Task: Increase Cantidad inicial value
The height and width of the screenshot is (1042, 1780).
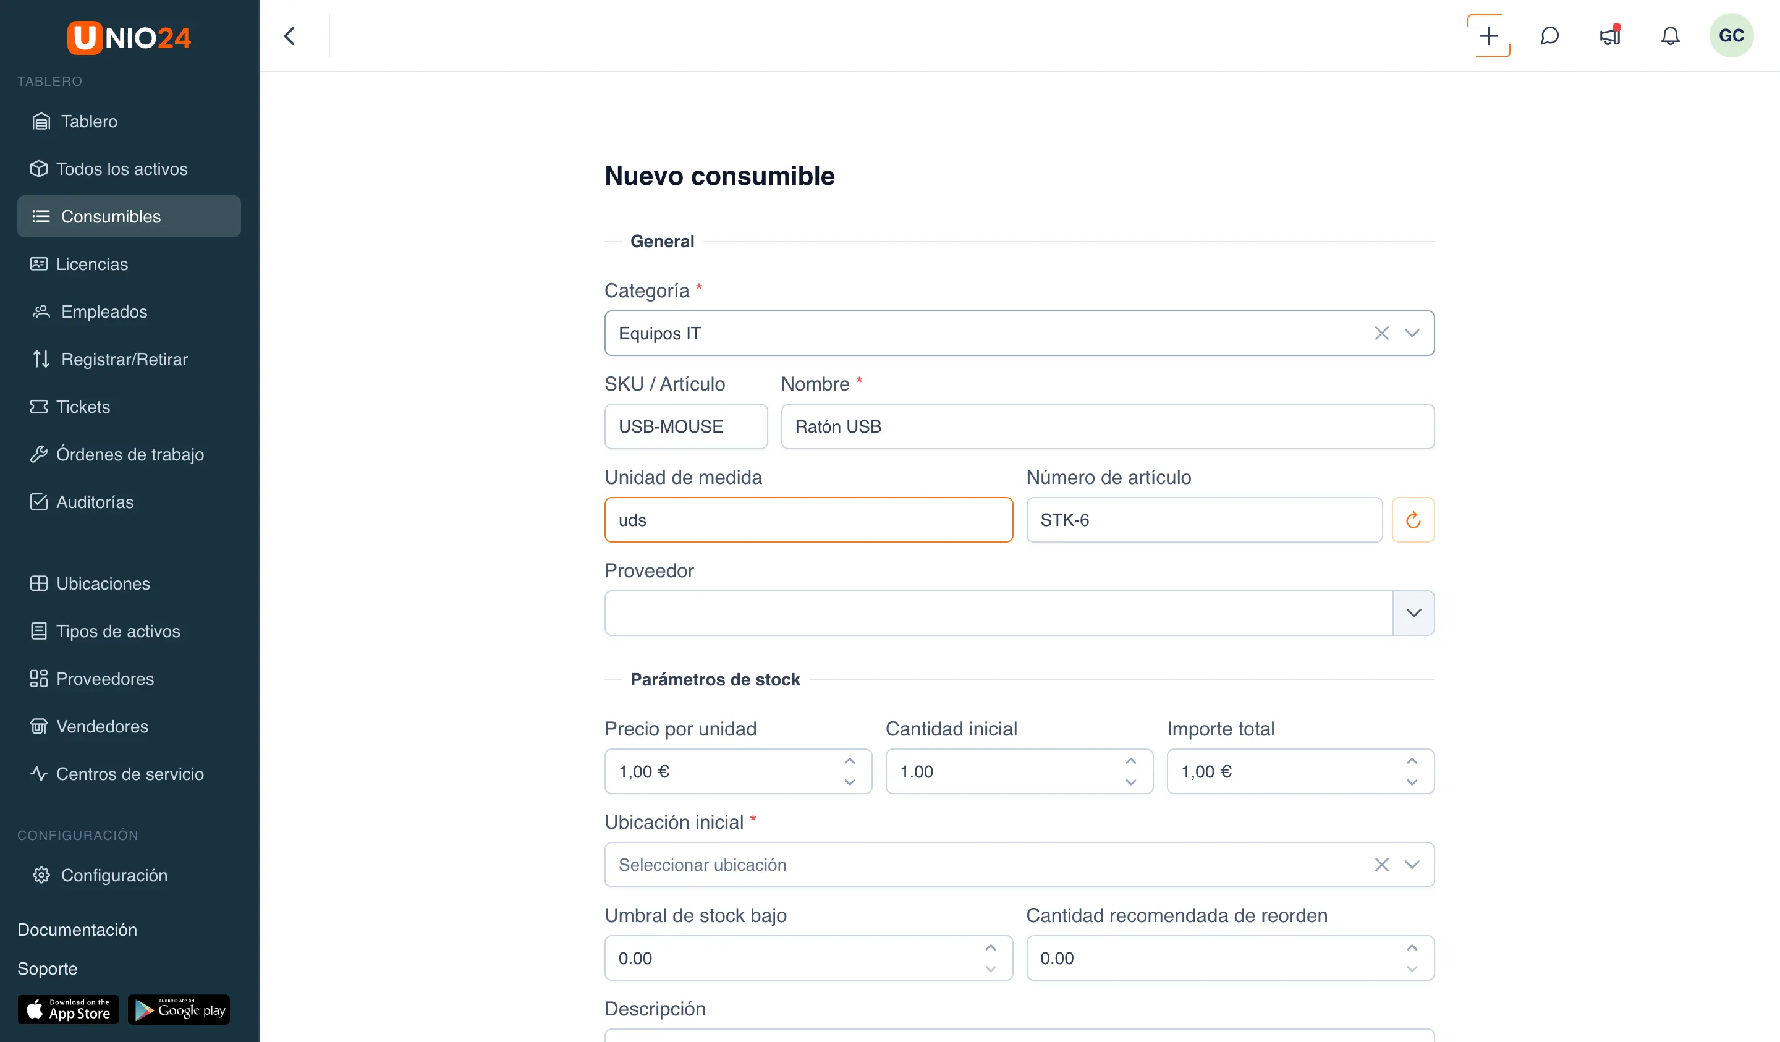Action: point(1131,761)
